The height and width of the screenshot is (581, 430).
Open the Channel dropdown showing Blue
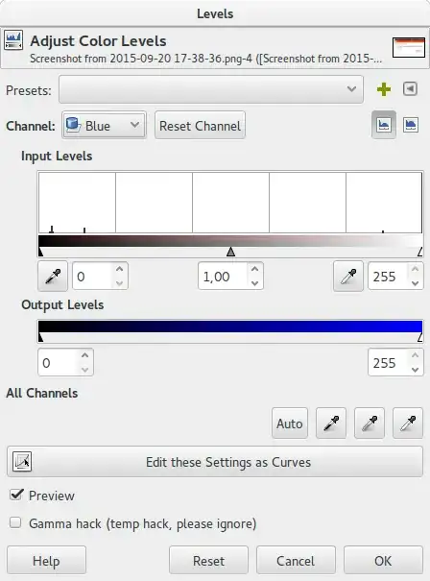104,126
